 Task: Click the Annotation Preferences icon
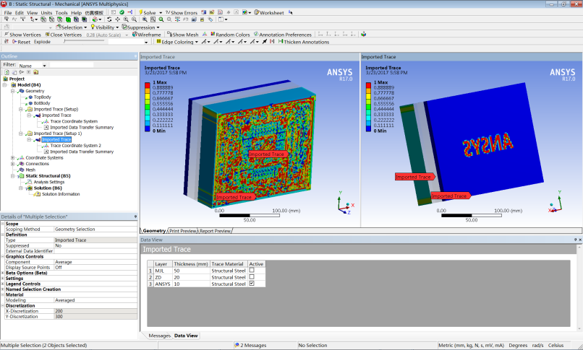256,34
